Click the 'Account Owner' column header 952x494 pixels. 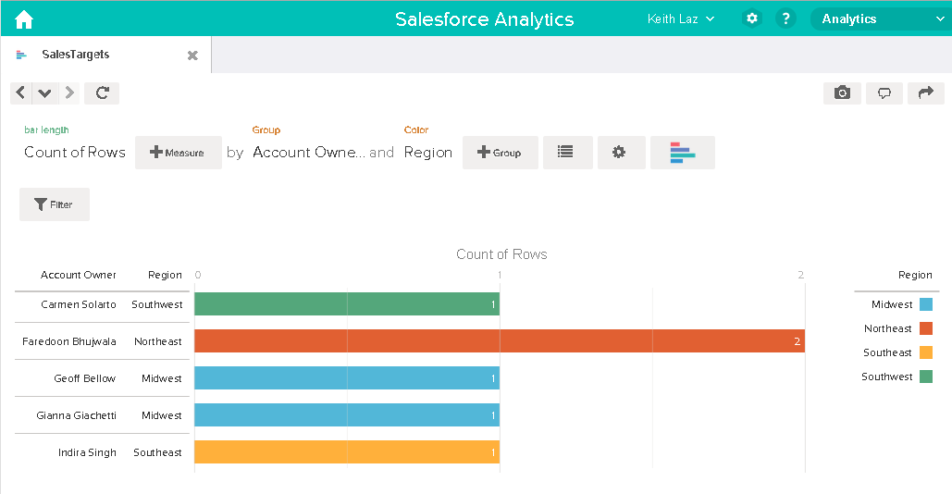79,275
